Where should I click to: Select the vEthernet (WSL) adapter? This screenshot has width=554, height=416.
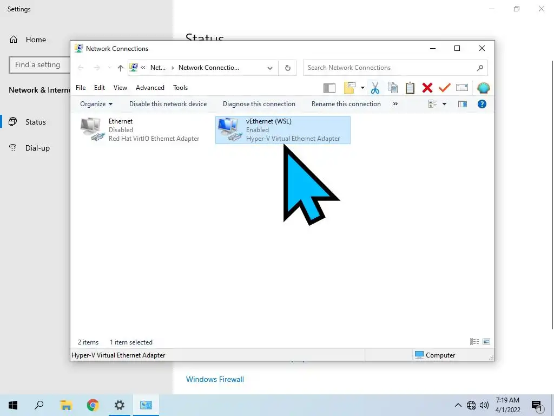click(x=282, y=130)
